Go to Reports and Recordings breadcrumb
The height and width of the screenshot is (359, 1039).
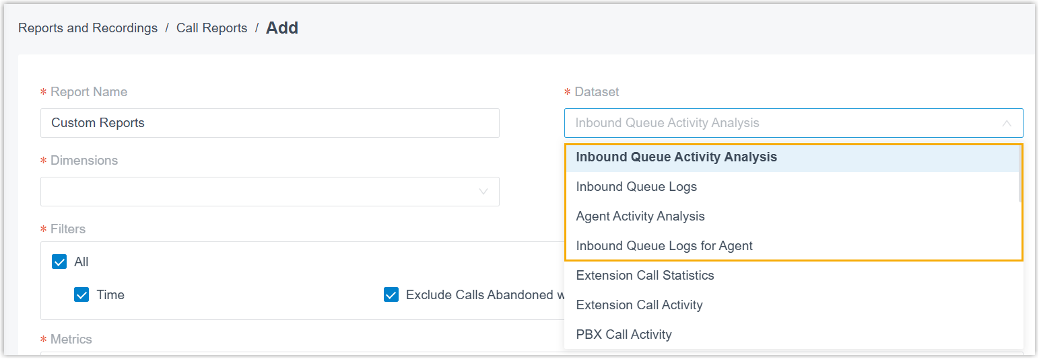tap(88, 28)
